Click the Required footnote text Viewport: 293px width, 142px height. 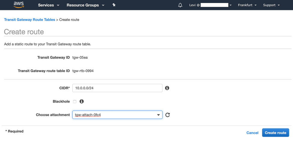coord(14,131)
